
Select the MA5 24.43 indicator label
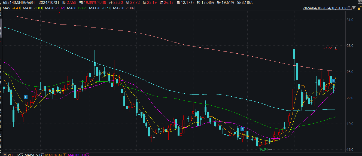coord(12,8)
